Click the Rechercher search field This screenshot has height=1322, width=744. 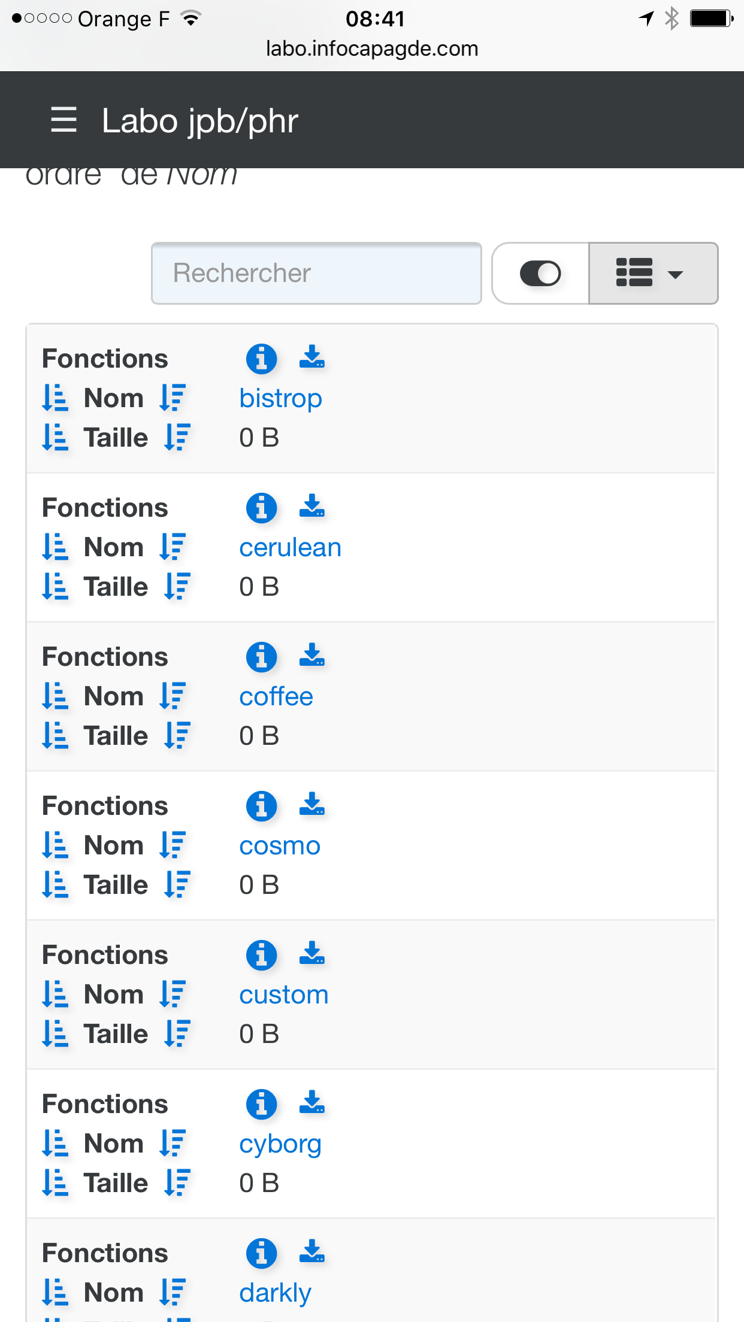pos(316,274)
